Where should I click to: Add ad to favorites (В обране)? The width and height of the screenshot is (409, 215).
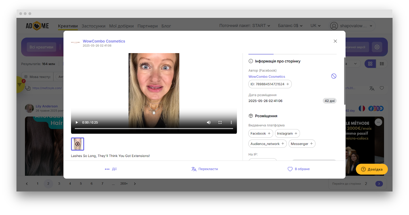pyautogui.click(x=299, y=169)
